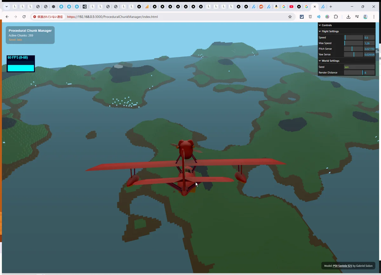Select the Max Speed value box

click(369, 43)
